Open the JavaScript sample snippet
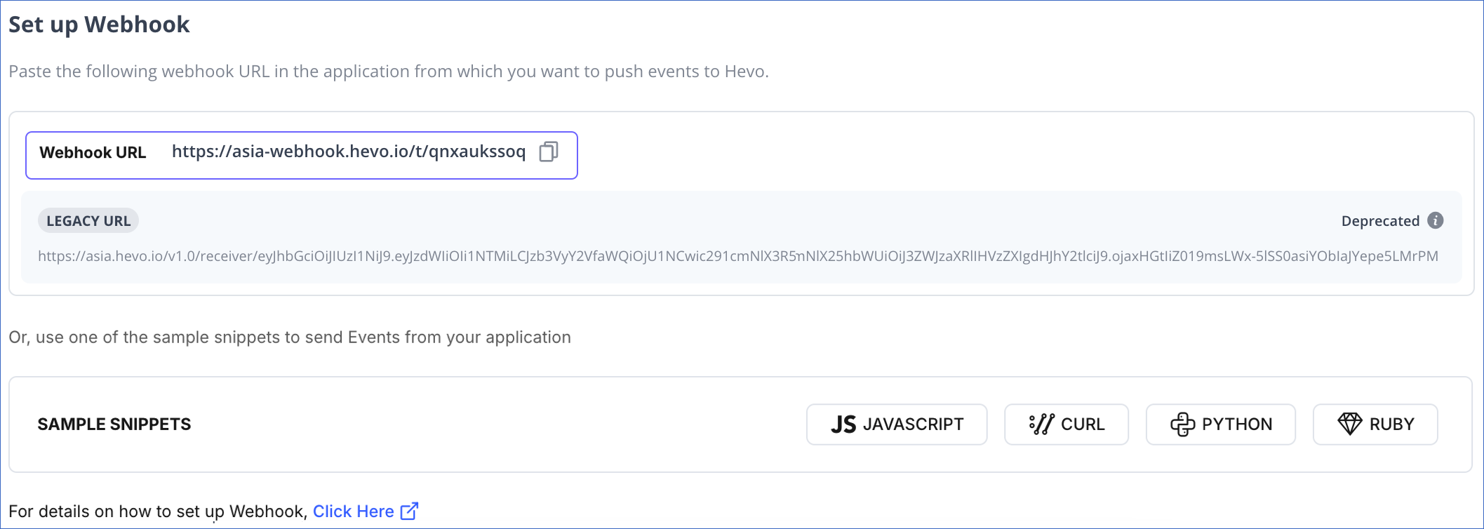This screenshot has width=1484, height=529. pyautogui.click(x=897, y=424)
